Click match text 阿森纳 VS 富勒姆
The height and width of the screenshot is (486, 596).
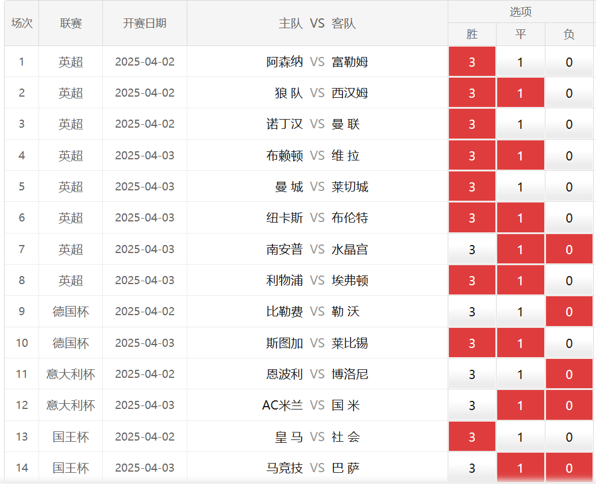click(317, 62)
